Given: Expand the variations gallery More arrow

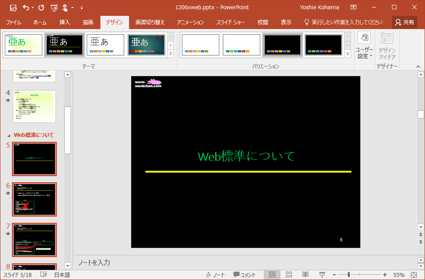Looking at the screenshot, I should click(x=348, y=54).
